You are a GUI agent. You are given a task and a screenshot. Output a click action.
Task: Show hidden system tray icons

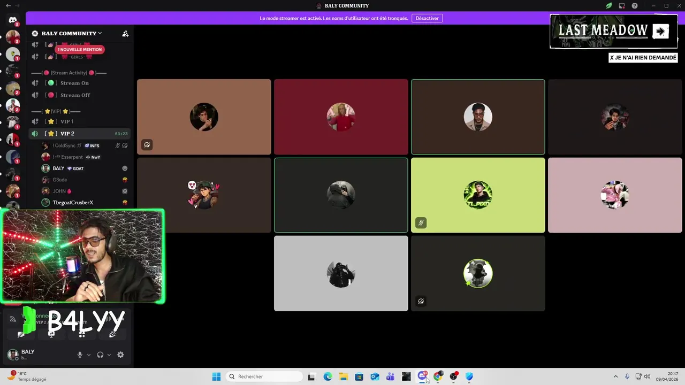click(615, 376)
